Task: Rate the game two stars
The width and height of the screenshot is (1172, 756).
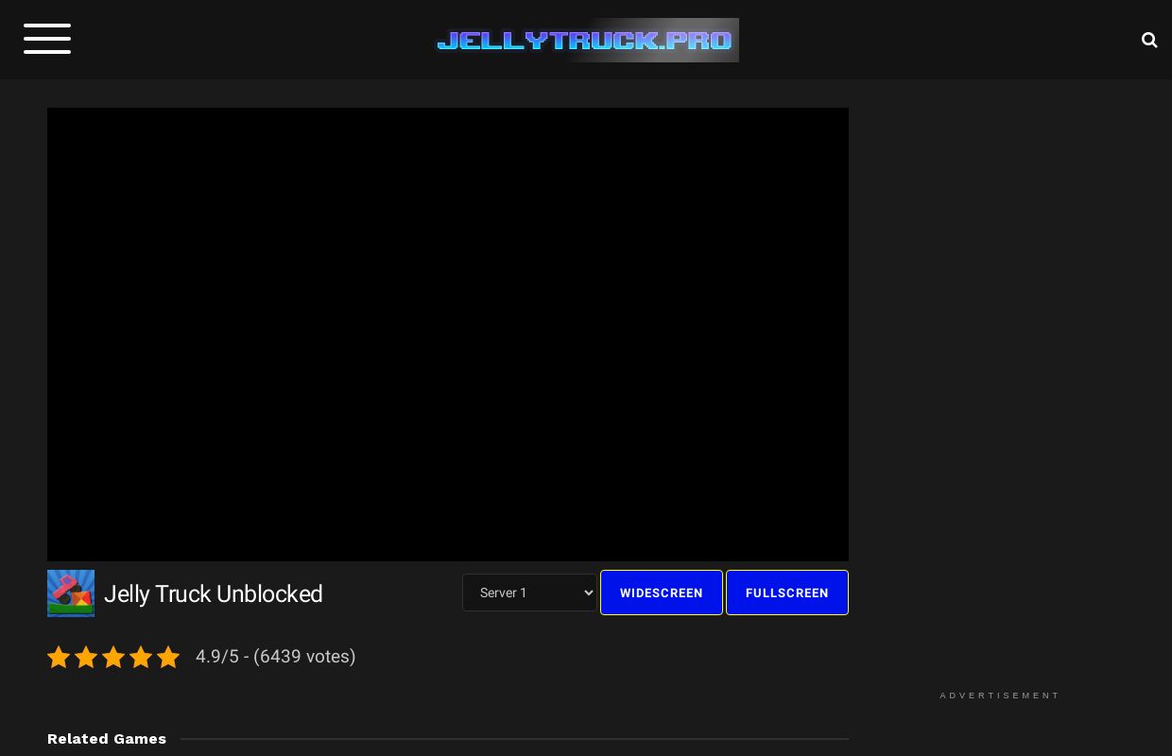Action: pyautogui.click(x=86, y=657)
